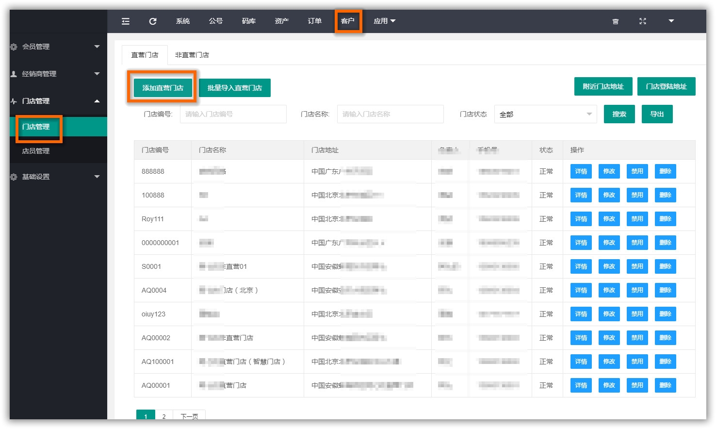Focus the 门店名称 input field
The image size is (716, 429).
391,114
